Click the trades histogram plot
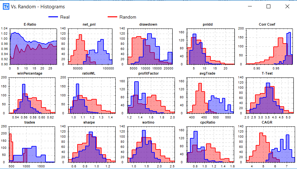Image resolution: width=297 pixels, height=169 pixels. tap(32, 144)
